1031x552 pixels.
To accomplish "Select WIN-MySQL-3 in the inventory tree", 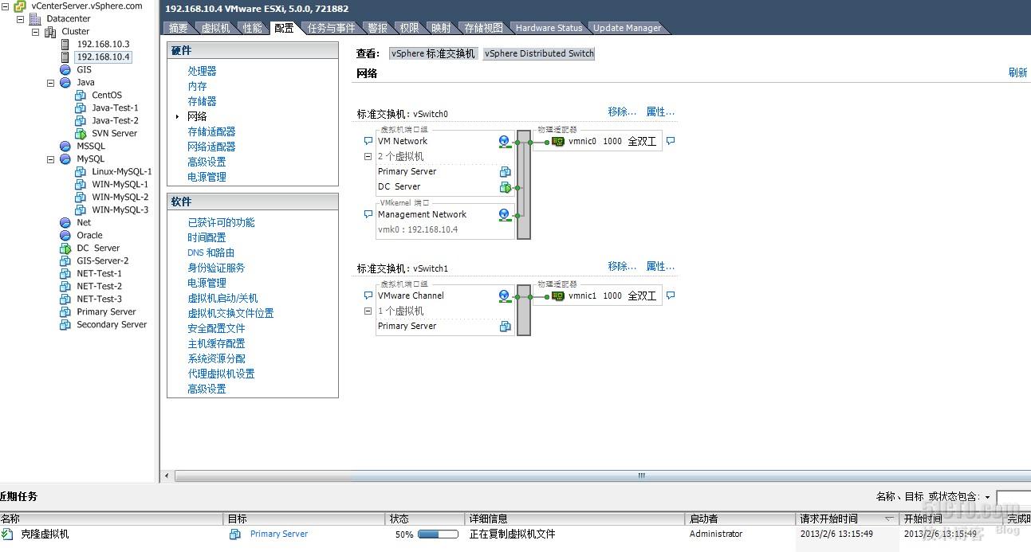I will [120, 209].
